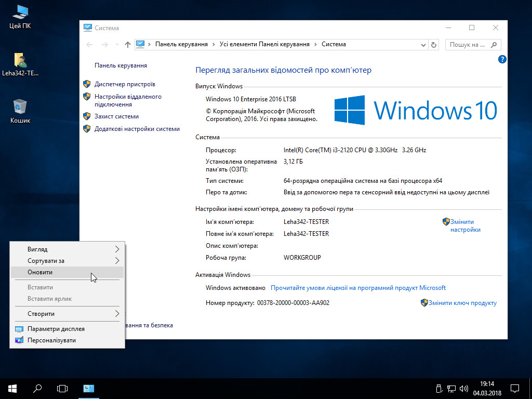Choose Оновити in the context menu
The width and height of the screenshot is (532, 399).
[x=41, y=272]
